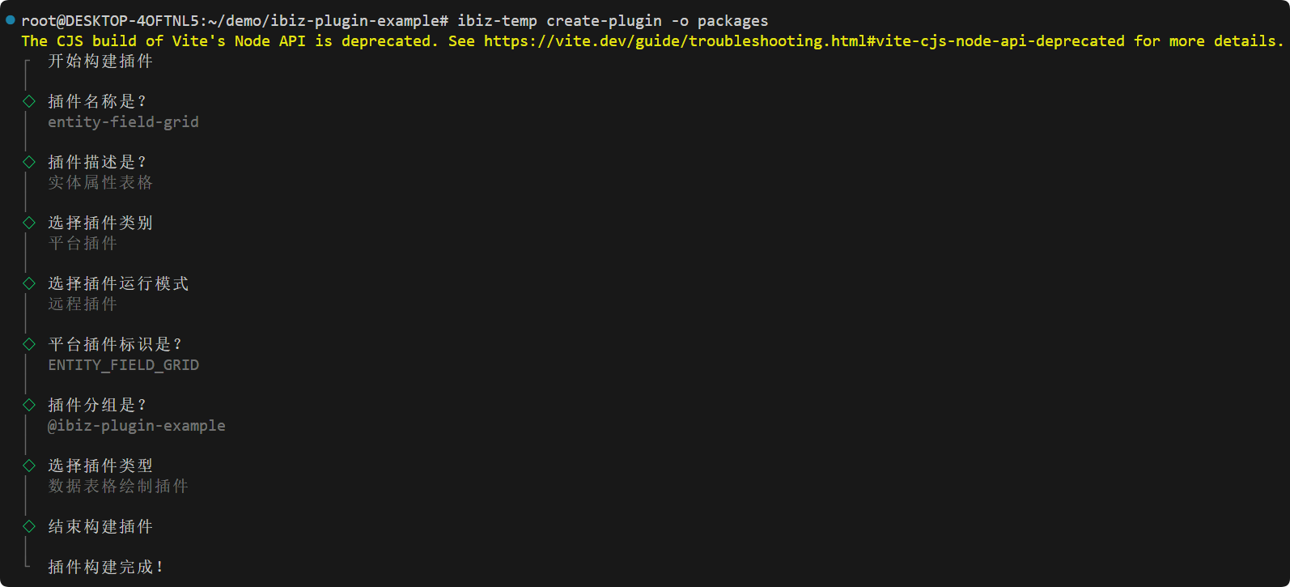Click the 开始构建插件 heading line
The height and width of the screenshot is (587, 1290).
click(100, 62)
